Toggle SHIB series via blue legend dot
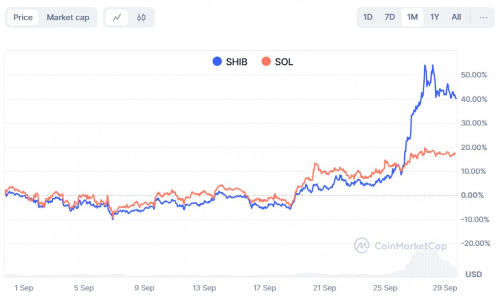This screenshot has width=504, height=299. pos(217,61)
